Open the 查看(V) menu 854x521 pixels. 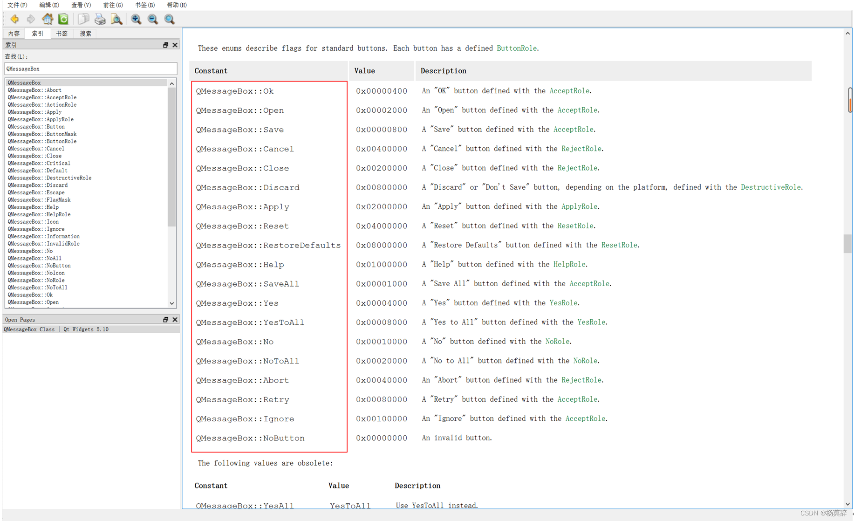click(81, 5)
